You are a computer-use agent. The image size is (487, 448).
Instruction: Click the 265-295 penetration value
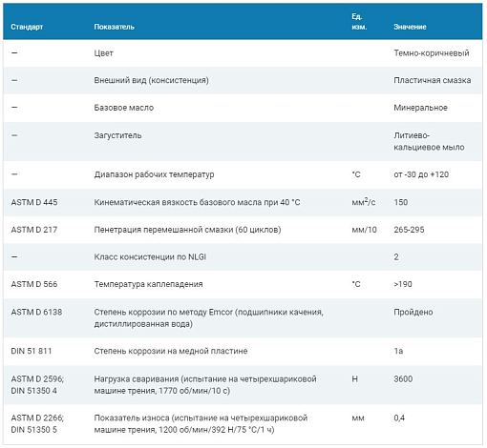(x=409, y=230)
